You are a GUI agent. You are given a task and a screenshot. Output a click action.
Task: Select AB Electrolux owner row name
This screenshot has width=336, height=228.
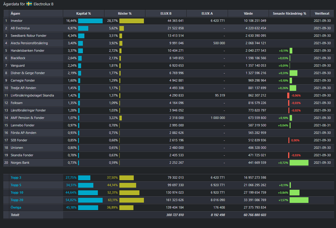pyautogui.click(x=20, y=28)
